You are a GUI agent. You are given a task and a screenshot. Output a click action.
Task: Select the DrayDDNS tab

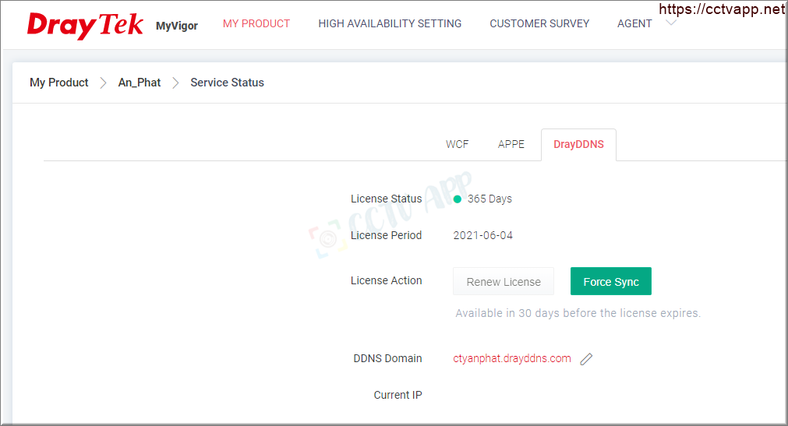(x=578, y=144)
